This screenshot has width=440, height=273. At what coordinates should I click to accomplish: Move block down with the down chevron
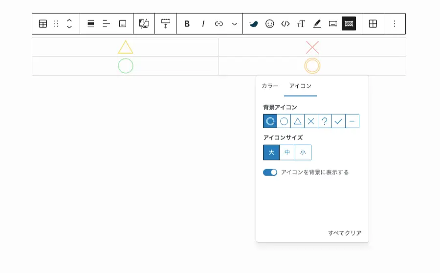[x=69, y=27]
